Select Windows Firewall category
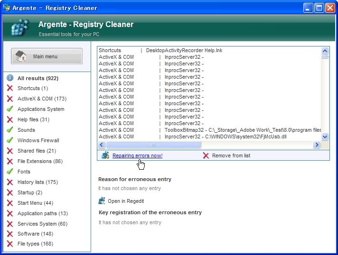This screenshot has width=338, height=255. [38, 140]
